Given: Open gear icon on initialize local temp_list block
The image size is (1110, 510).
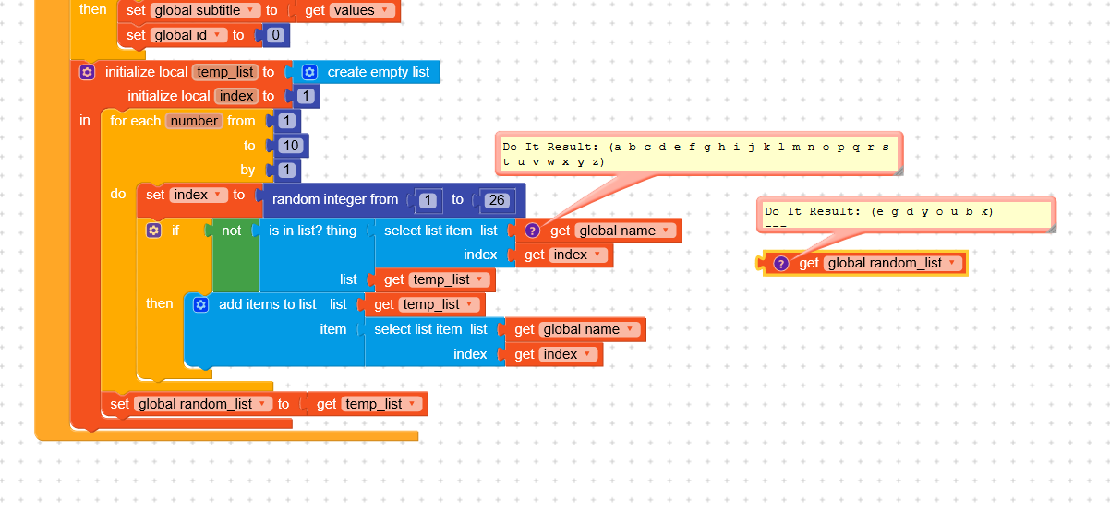Looking at the screenshot, I should coord(87,72).
